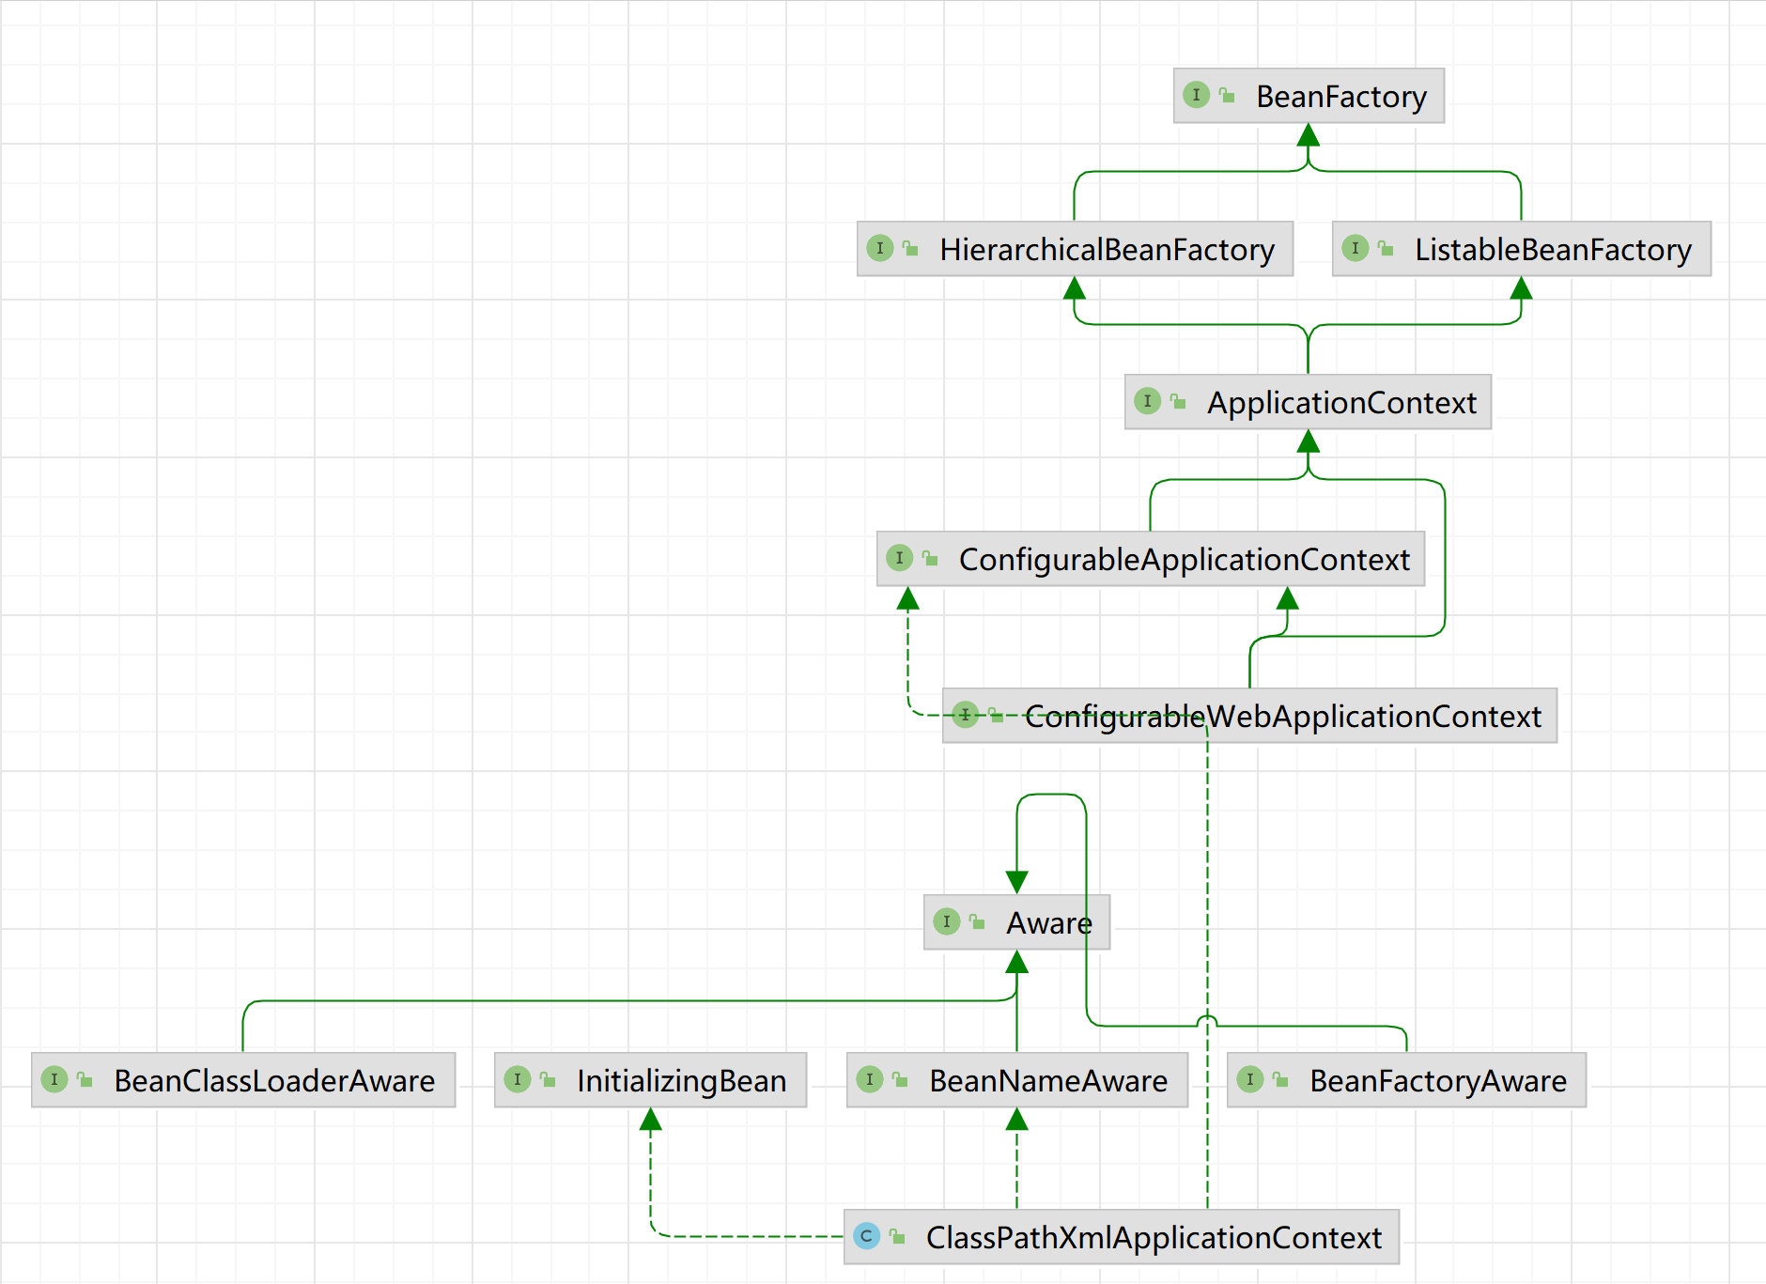Select the ConfigurableWebApplicationContext node label
This screenshot has width=1766, height=1284.
coord(1282,717)
